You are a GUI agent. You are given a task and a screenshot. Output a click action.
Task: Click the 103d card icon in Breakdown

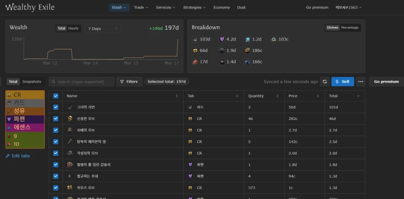point(195,40)
